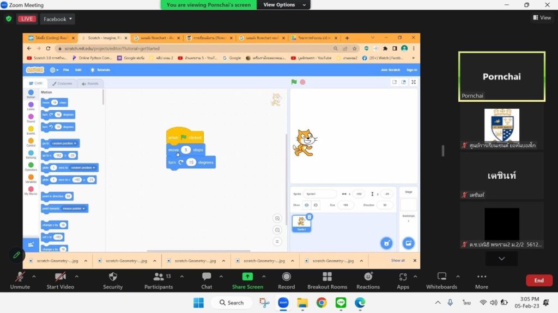558x313 pixels.
Task: Open Whiteboards from the meeting toolbar
Action: [441, 280]
